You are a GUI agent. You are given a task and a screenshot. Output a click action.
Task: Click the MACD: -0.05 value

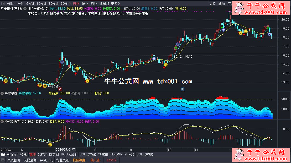click(75, 122)
